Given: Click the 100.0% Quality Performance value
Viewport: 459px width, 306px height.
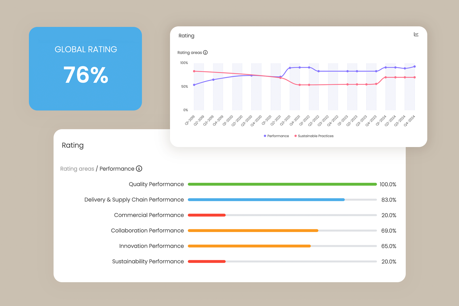Looking at the screenshot, I should point(388,184).
